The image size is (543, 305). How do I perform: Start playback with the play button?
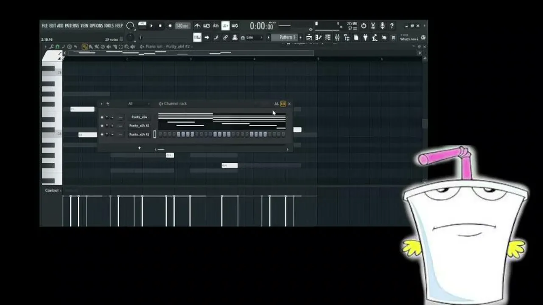point(151,26)
